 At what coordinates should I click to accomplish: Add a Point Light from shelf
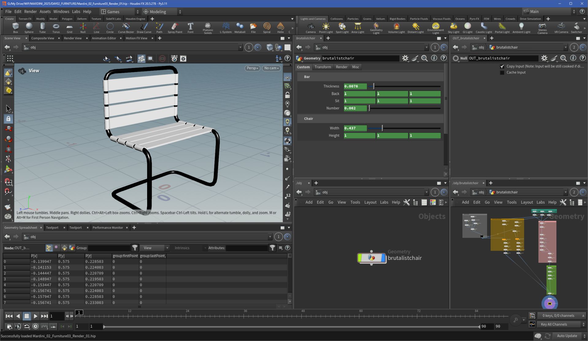point(326,28)
